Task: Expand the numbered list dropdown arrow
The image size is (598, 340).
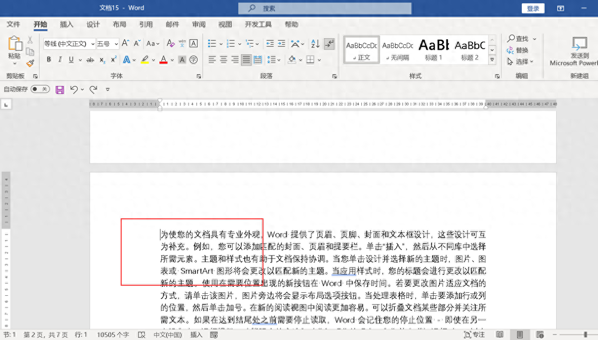Action: 239,44
